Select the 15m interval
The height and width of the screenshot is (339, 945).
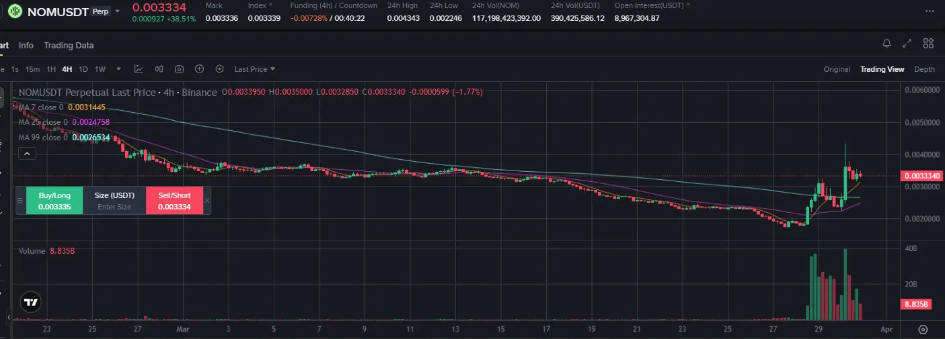(32, 69)
